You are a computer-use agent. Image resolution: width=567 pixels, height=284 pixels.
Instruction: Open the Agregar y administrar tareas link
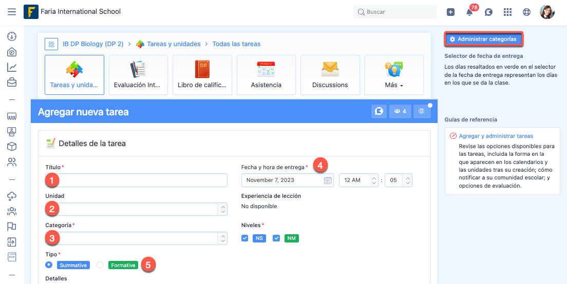(496, 136)
